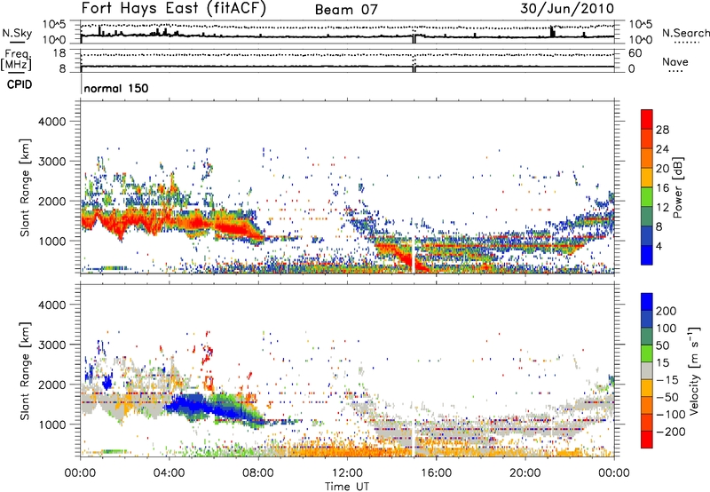Click the '100' label on velocity colorbar
This screenshot has width=710, height=492.
pos(667,328)
